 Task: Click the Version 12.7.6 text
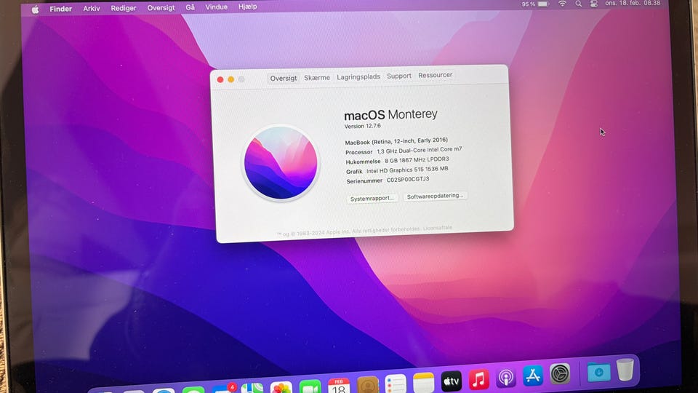tap(362, 126)
